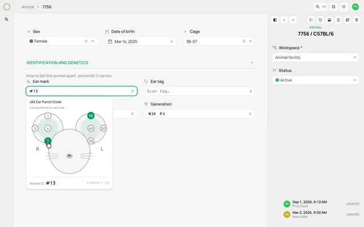364x227 pixels.
Task: Clear the Generation field value
Action: tap(250, 113)
